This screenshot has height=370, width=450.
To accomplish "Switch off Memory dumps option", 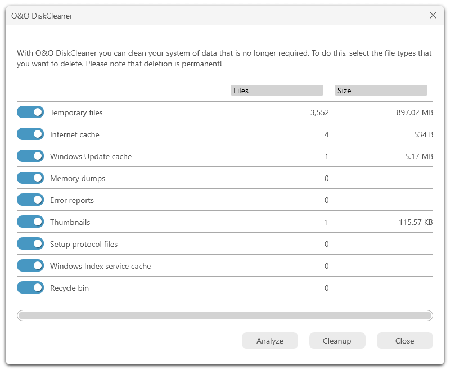I will (30, 178).
